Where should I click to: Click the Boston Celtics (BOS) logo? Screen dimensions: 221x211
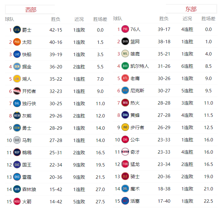(x=125, y=66)
